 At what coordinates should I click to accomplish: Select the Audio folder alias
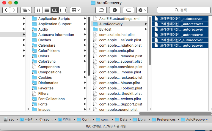(x=59, y=29)
